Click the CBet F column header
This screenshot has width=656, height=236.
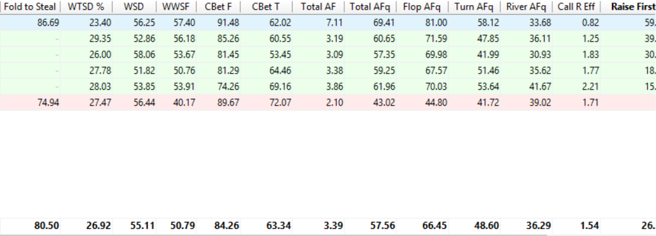coord(218,6)
